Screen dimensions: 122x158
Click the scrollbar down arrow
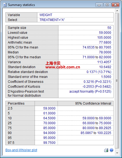point(117,153)
